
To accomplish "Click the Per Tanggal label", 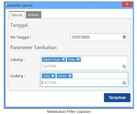I will 20,37.
